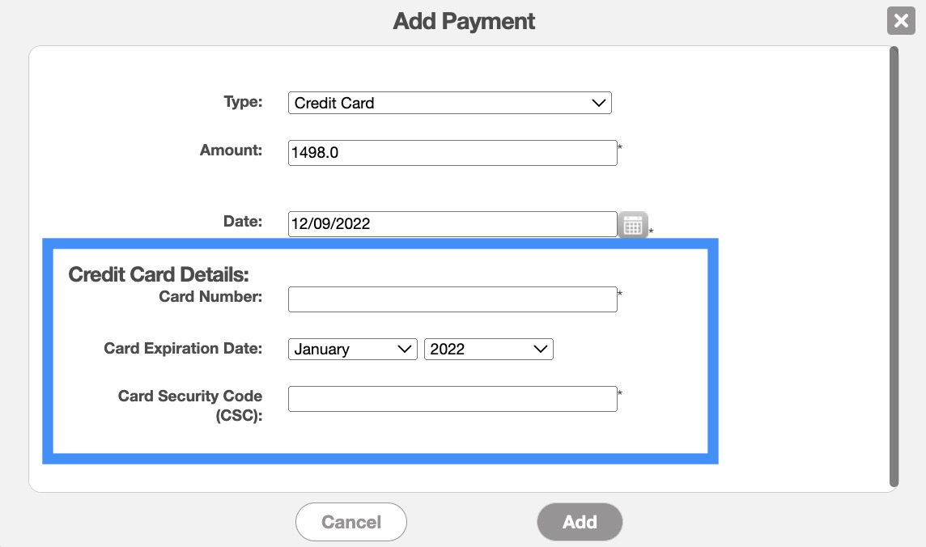Click the "Card Security Code (CSC):" label

click(190, 406)
